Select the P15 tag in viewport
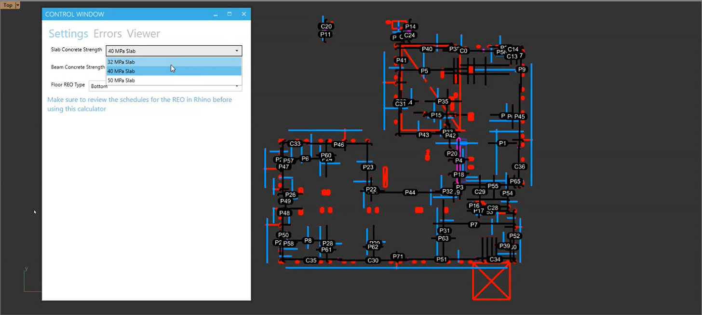 click(x=436, y=115)
